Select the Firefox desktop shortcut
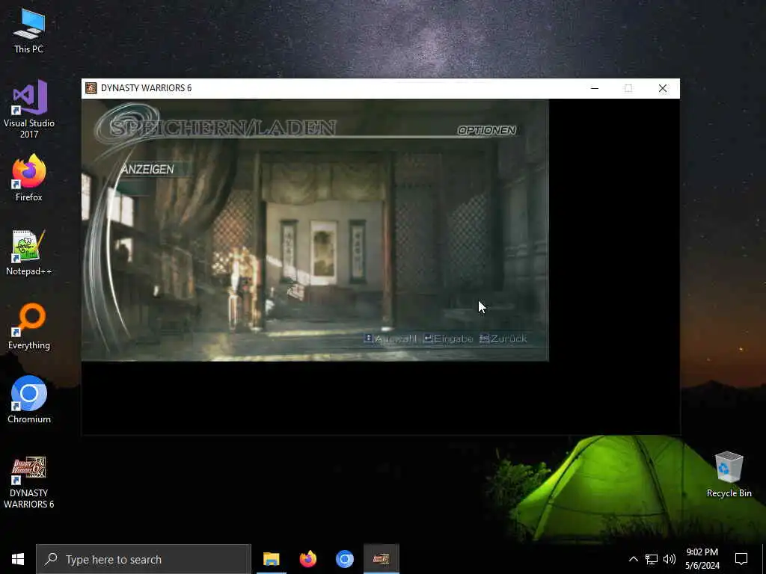The height and width of the screenshot is (574, 766). tap(29, 178)
